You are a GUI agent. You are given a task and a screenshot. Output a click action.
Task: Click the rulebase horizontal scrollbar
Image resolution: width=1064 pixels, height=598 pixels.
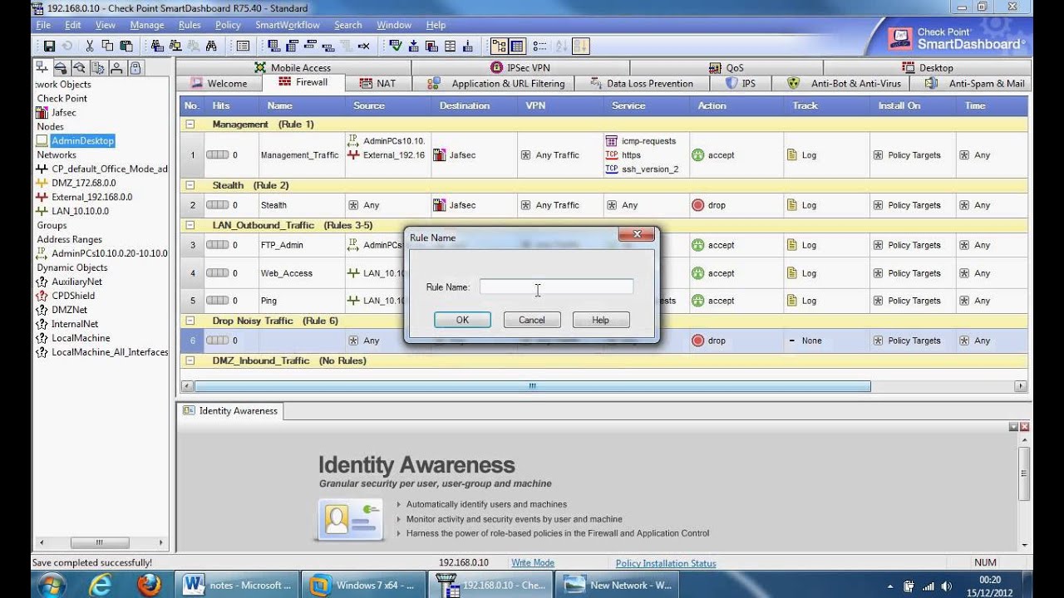(x=532, y=386)
